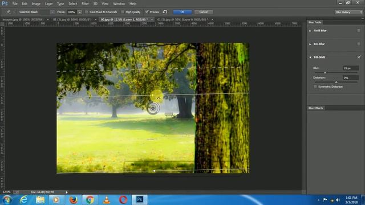This screenshot has width=365, height=205.
Task: Open File Explorer folder on taskbar
Action: point(40,200)
